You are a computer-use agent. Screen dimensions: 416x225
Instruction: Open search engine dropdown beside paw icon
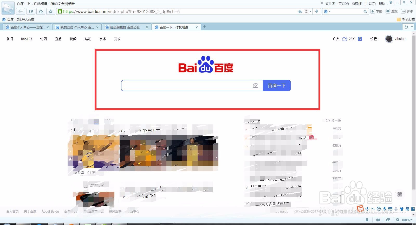(329, 11)
